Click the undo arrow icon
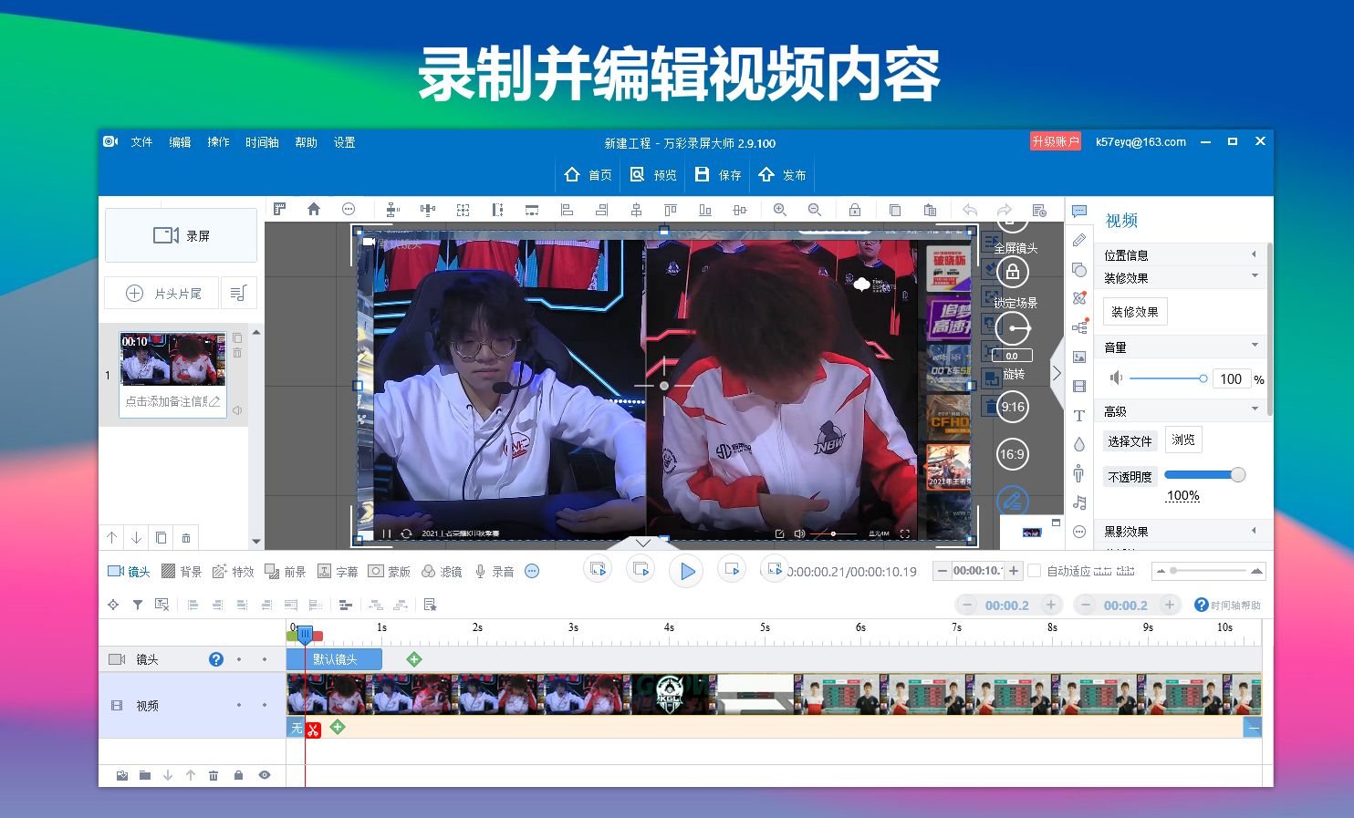Screen dimensions: 1354x818 coord(970,210)
